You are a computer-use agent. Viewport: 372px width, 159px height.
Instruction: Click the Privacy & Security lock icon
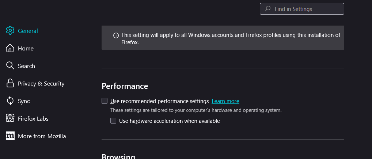click(x=10, y=83)
